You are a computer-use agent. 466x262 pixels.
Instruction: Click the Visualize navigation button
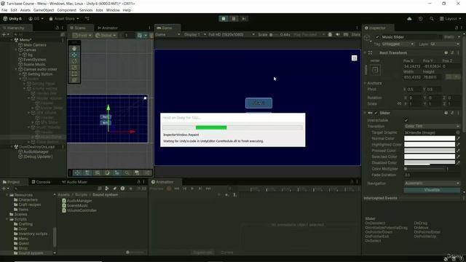pyautogui.click(x=432, y=190)
